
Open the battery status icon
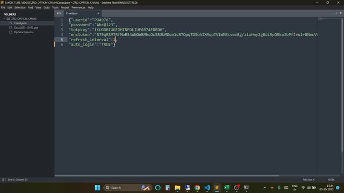click(314, 188)
